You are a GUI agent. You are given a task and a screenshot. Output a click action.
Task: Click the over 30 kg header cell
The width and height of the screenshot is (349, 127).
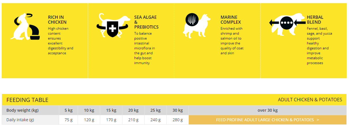[268, 110]
